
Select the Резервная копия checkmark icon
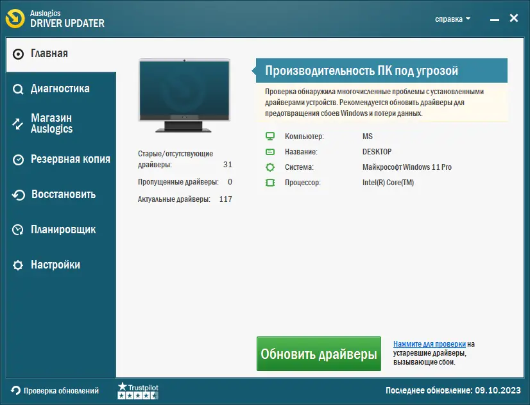click(19, 159)
